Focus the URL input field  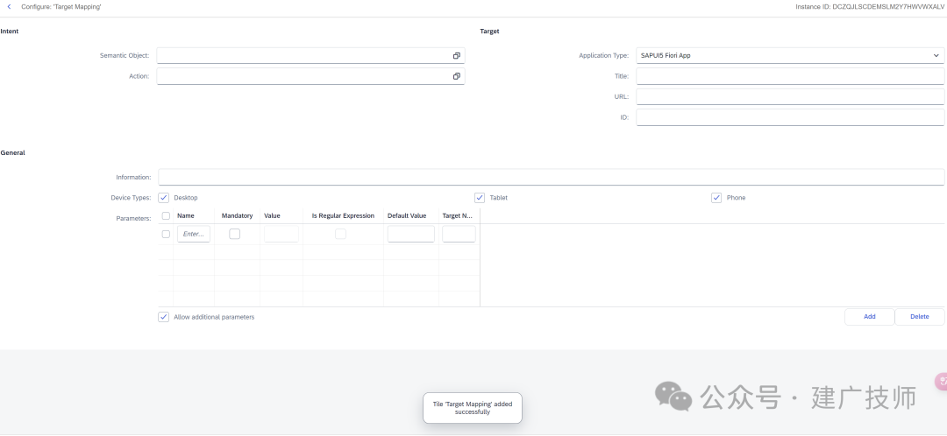[x=790, y=96]
